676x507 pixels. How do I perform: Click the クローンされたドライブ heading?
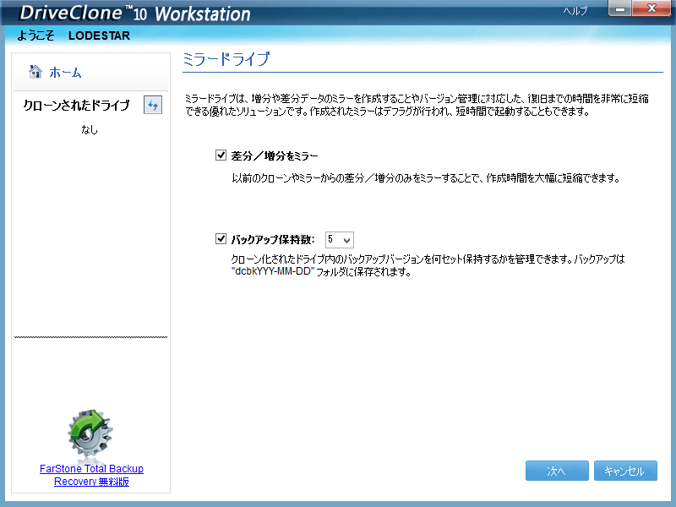pos(76,106)
